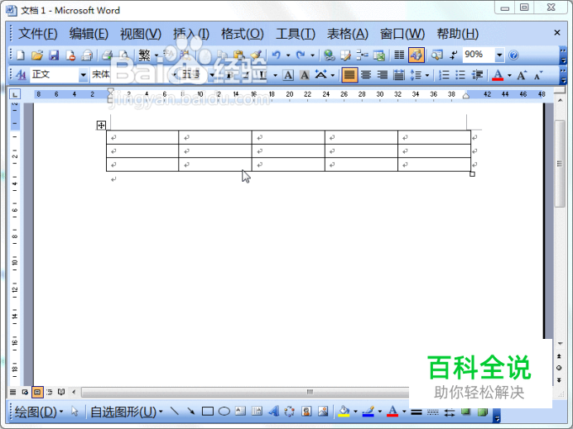
Task: Select the Rectangle drawing tool
Action: click(208, 412)
